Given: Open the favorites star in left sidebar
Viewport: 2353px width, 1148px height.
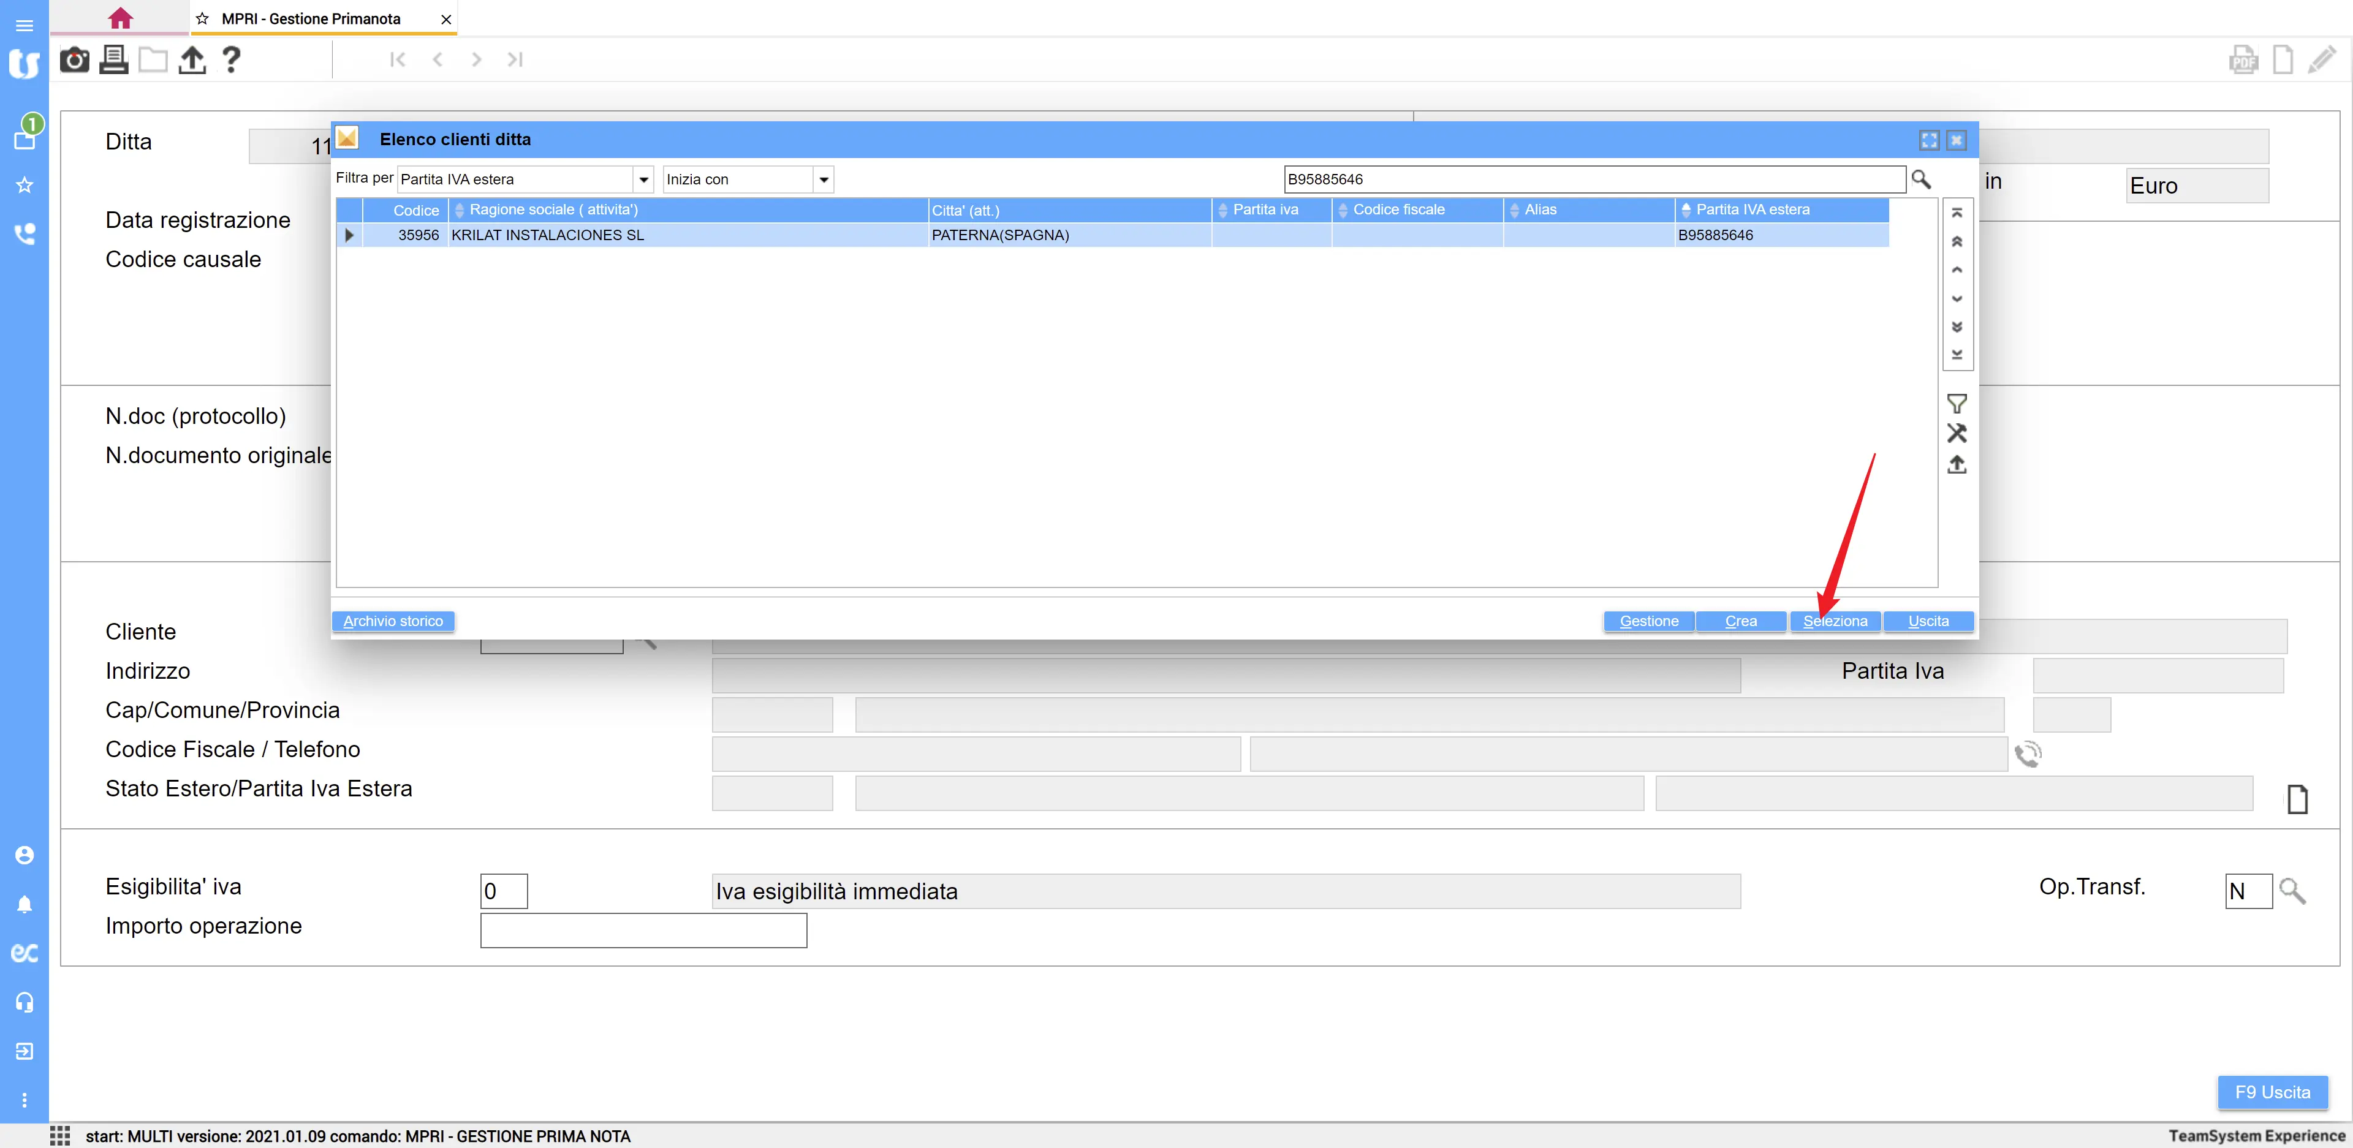Looking at the screenshot, I should click(25, 186).
